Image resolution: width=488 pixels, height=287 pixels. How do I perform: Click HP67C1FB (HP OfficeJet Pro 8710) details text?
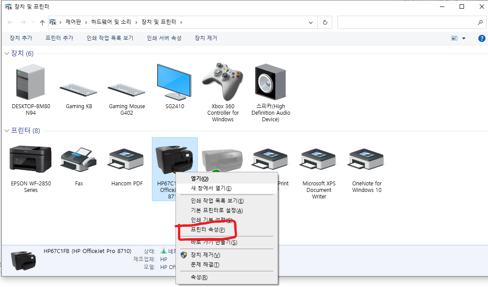(x=87, y=251)
